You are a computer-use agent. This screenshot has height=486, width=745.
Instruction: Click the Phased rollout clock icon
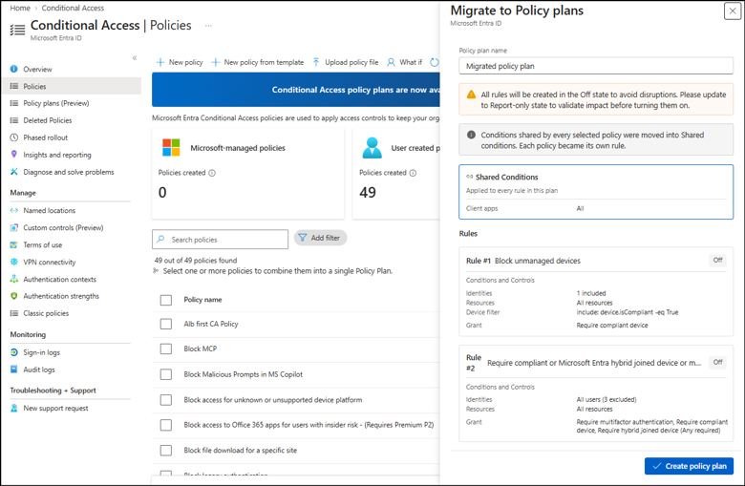13,137
